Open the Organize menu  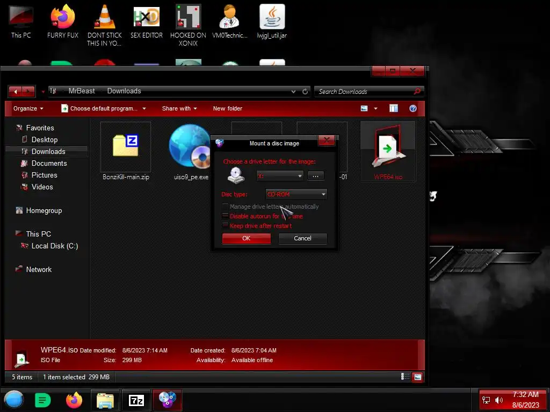(x=28, y=108)
